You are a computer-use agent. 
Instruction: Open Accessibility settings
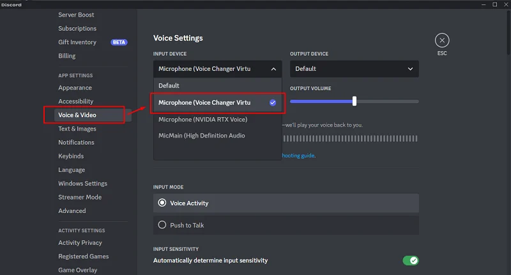click(x=75, y=102)
